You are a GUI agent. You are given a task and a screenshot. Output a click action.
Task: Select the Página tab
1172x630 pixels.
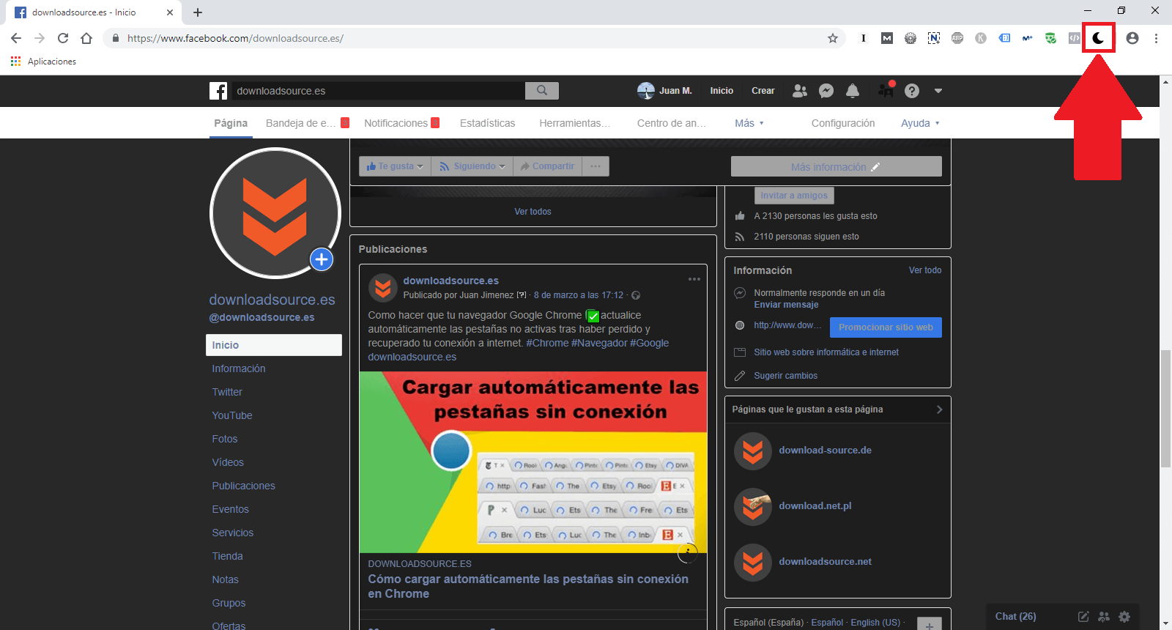(x=231, y=123)
